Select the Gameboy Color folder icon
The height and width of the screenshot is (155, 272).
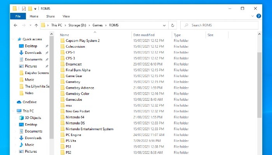pos(63,94)
